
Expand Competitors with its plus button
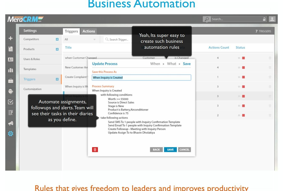pyautogui.click(x=57, y=39)
